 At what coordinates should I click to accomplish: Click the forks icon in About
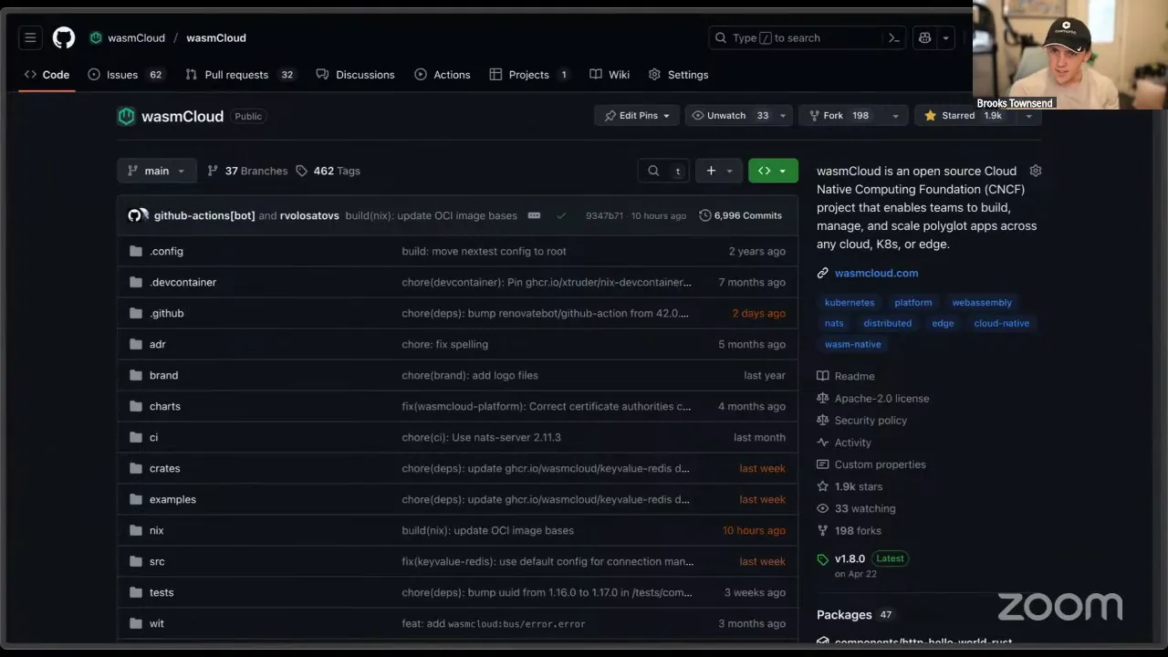click(x=823, y=530)
